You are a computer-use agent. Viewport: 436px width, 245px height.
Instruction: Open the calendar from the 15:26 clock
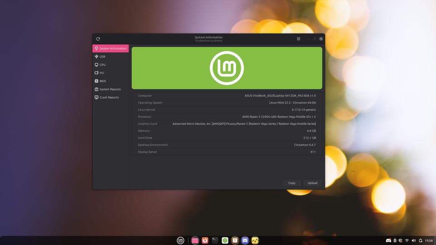coord(428,240)
